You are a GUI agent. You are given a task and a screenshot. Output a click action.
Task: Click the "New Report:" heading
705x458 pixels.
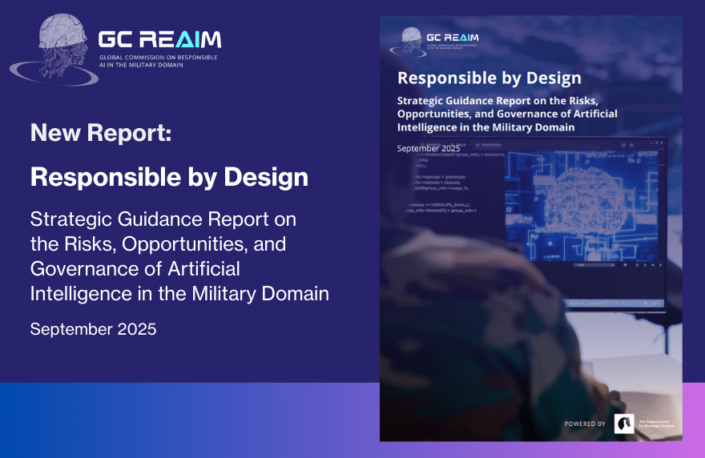101,133
